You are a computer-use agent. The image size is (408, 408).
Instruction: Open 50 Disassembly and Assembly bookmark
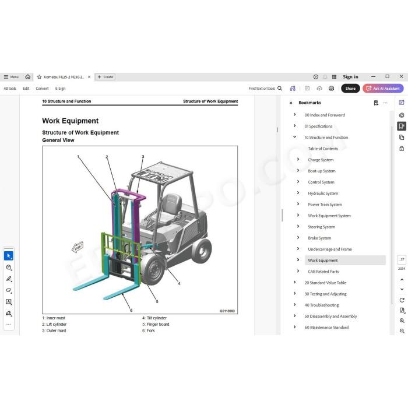pos(330,316)
